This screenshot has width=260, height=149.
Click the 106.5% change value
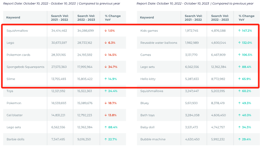click(247, 55)
